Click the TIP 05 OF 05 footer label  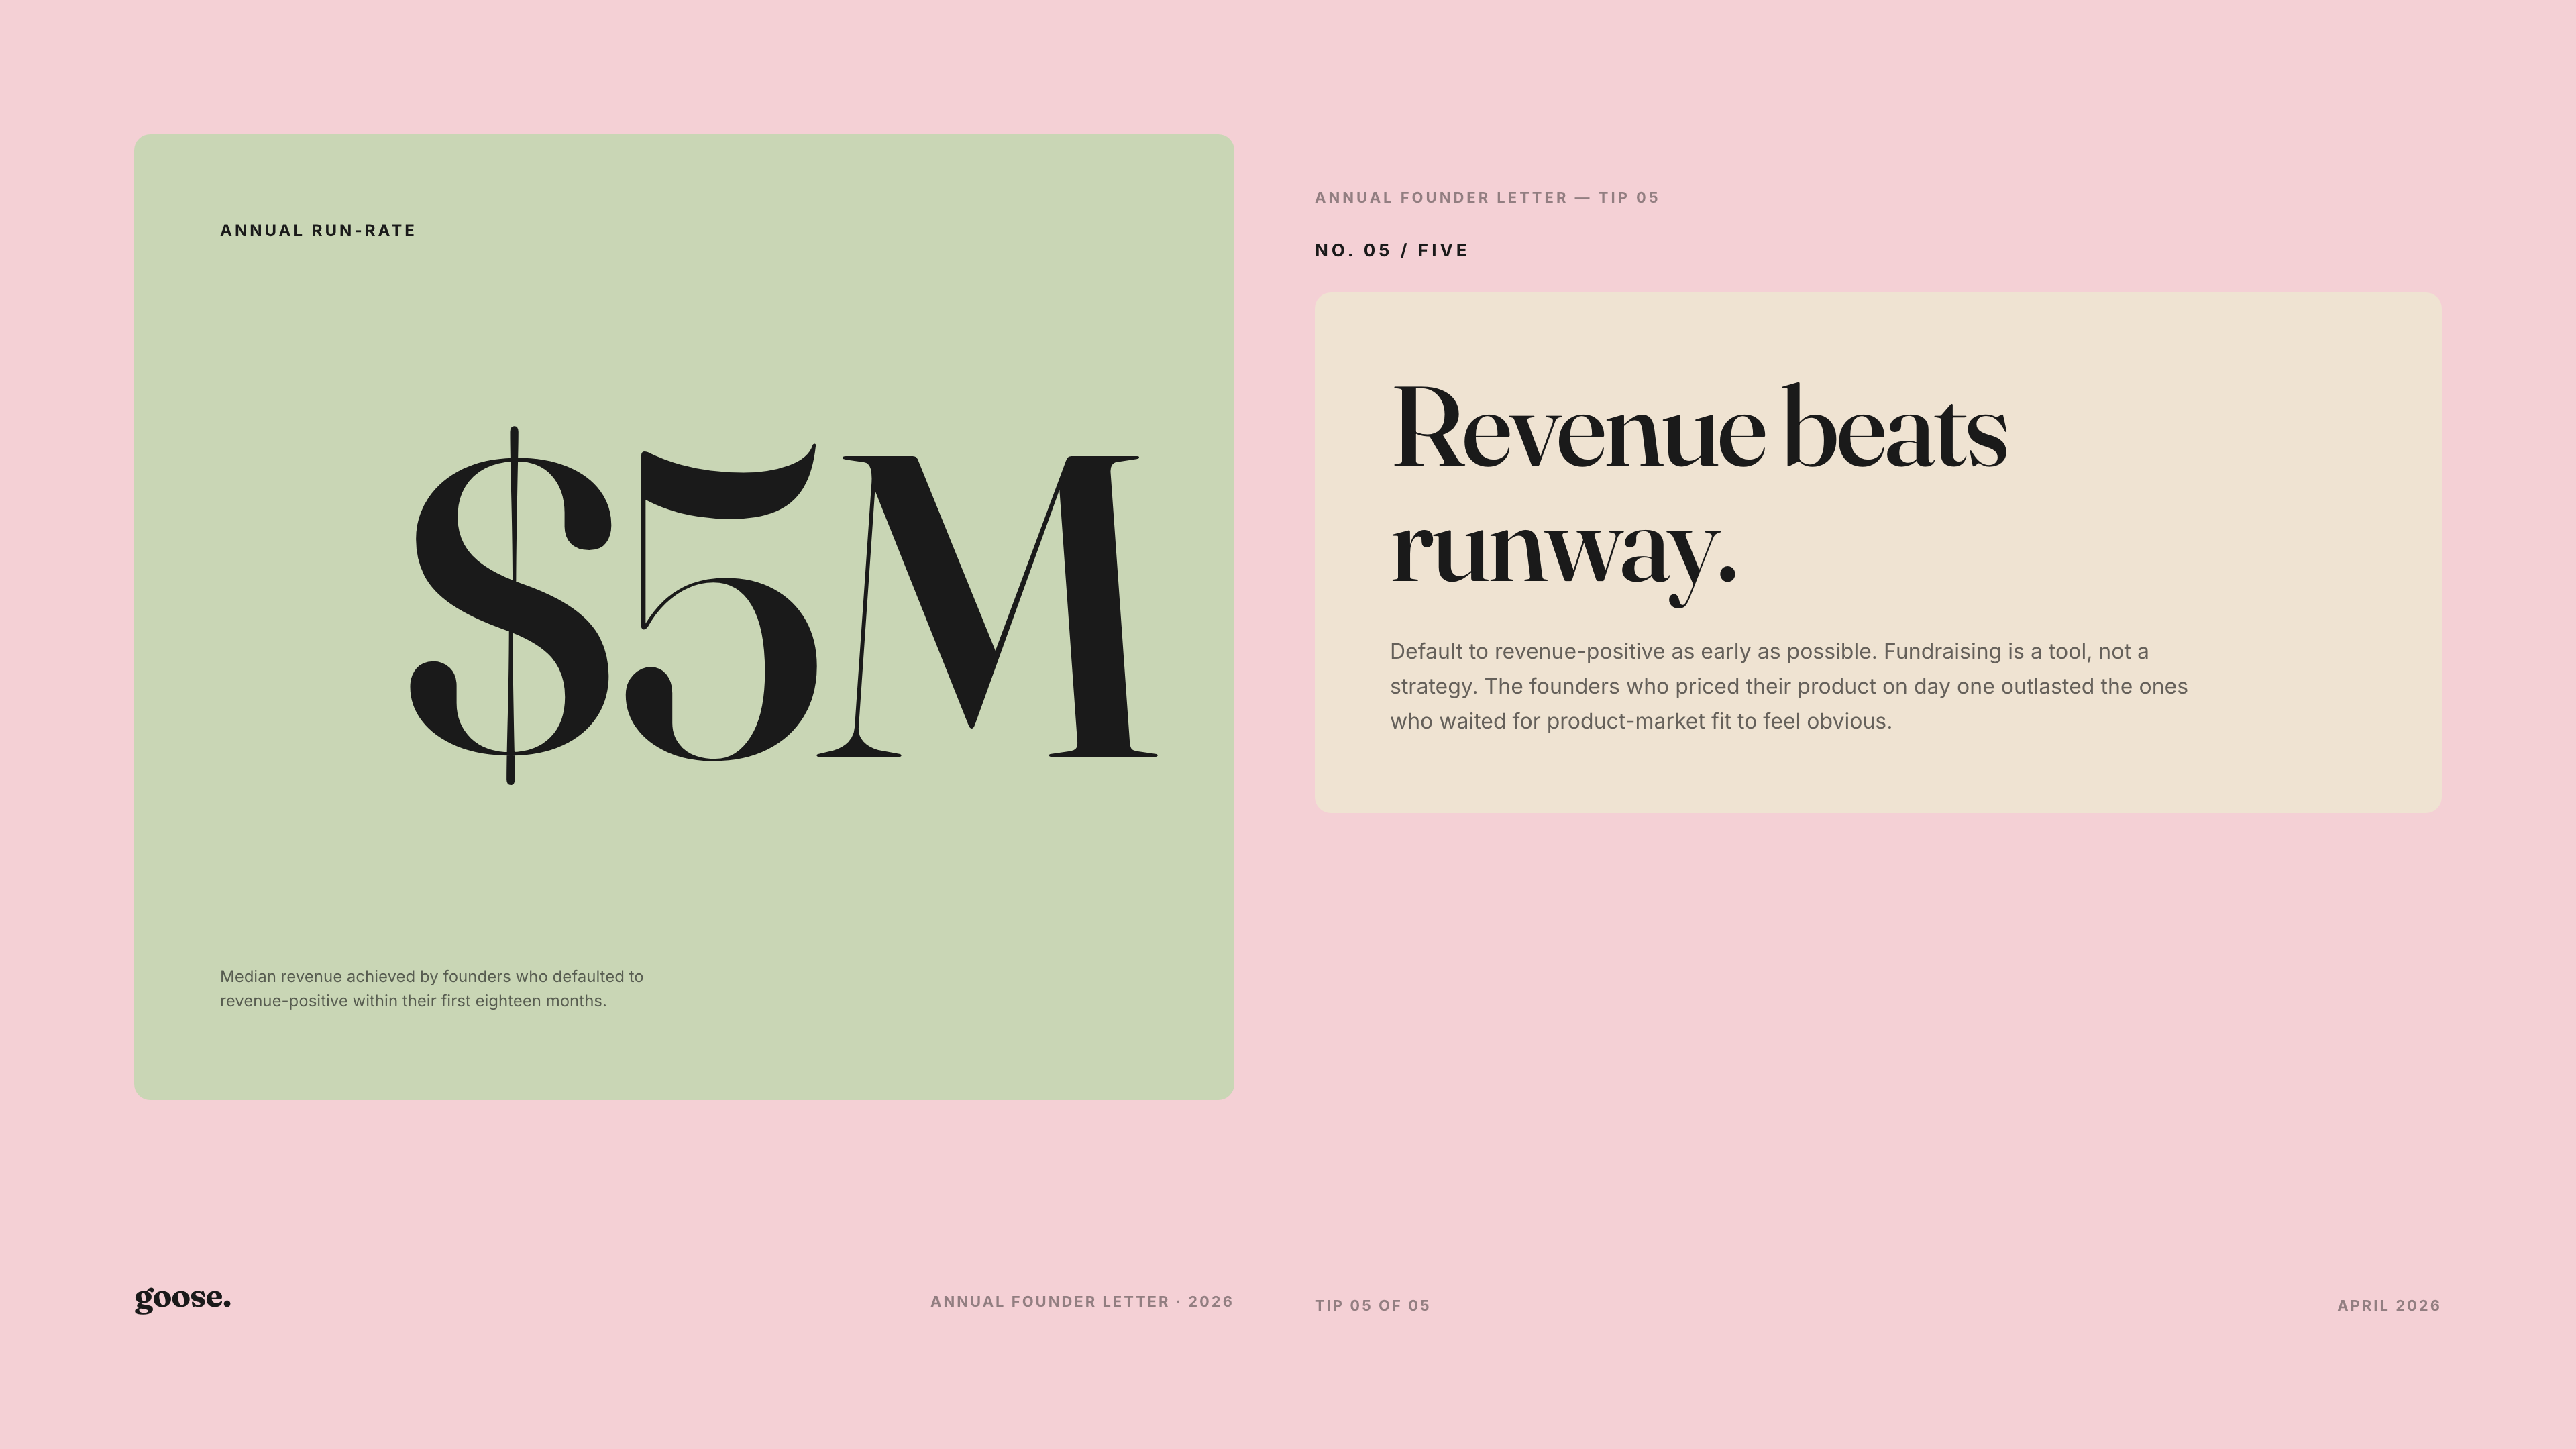tap(1372, 1305)
